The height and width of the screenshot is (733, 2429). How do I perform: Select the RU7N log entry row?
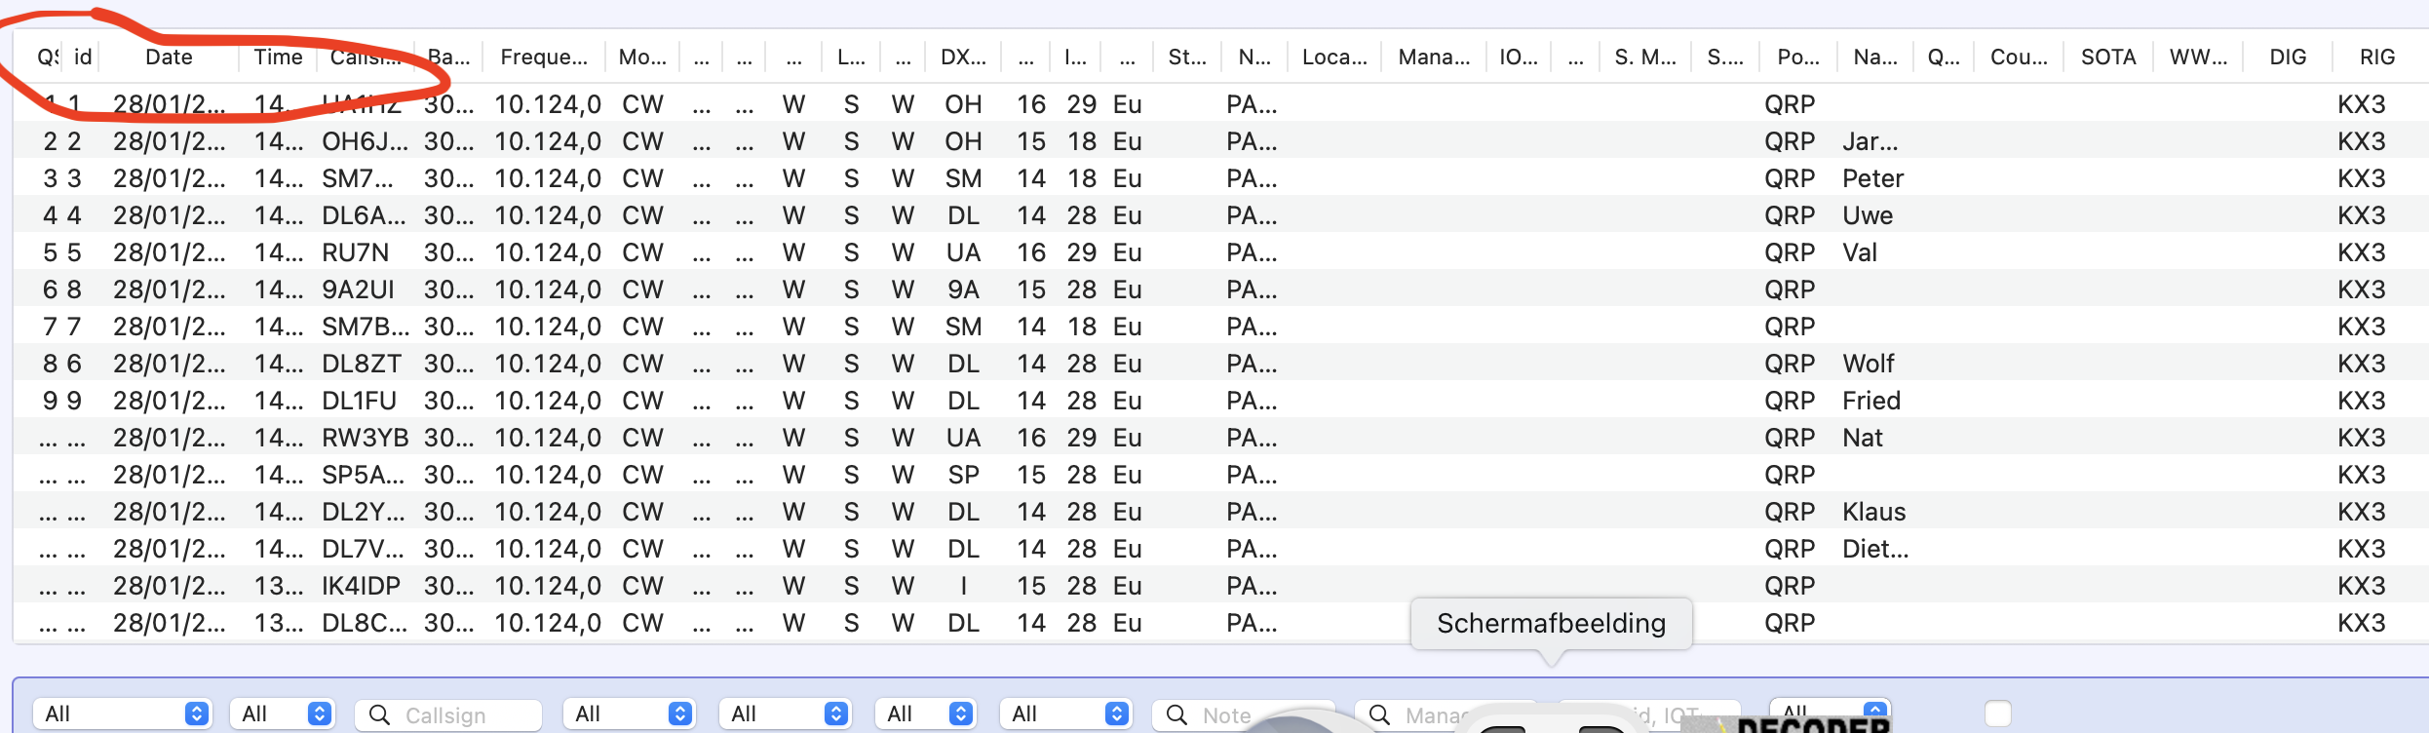click(356, 252)
